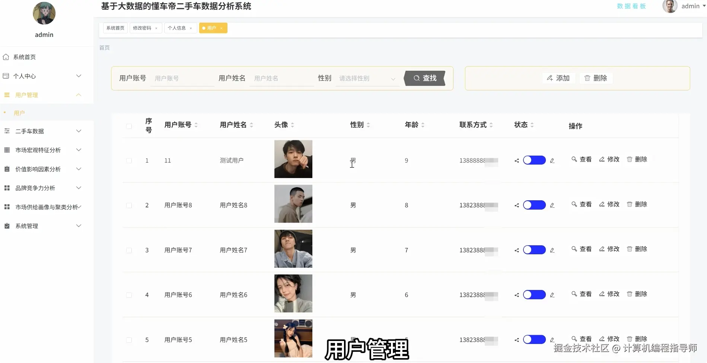Click 修改 for 用户账号8
The image size is (707, 363).
tap(609, 204)
